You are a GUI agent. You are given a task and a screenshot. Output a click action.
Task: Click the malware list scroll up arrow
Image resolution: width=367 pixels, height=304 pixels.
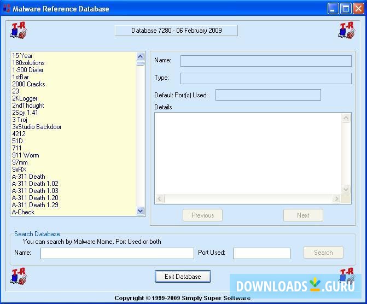tap(140, 56)
